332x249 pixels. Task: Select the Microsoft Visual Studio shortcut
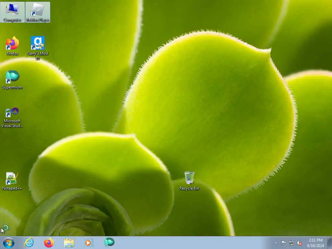tap(12, 117)
